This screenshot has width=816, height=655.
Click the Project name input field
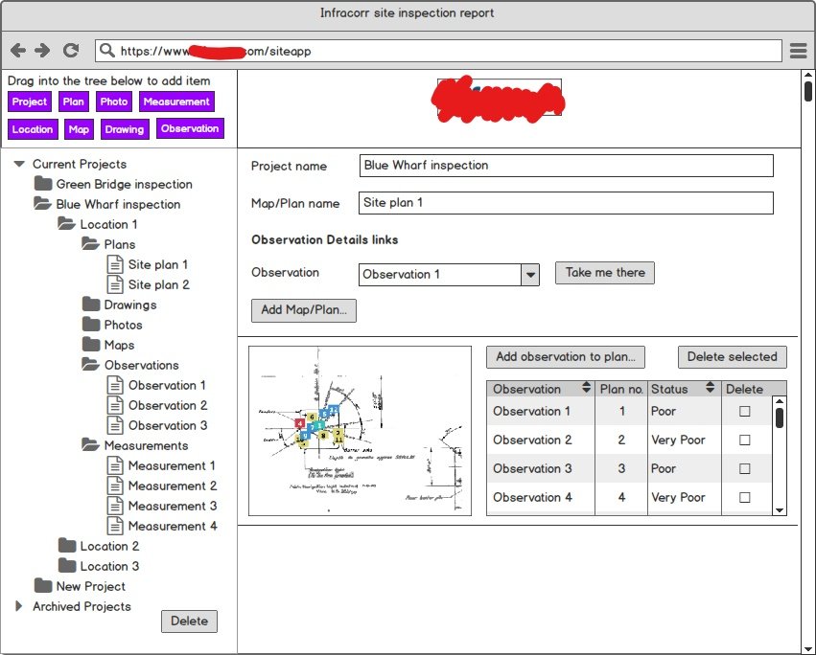566,166
